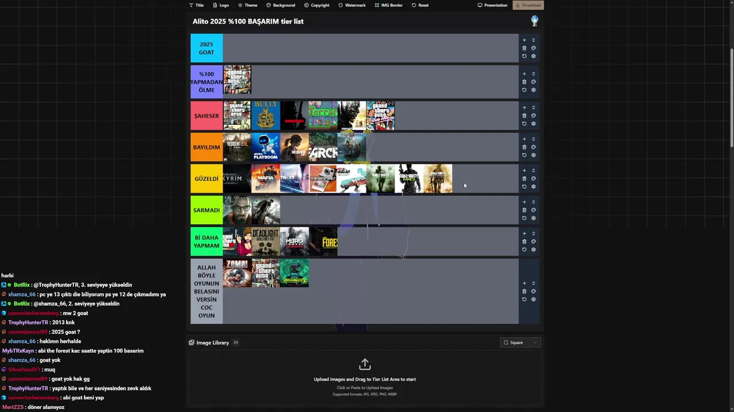Click plus icon on the SARMADI row
Screen dimensions: 734x412
click(524, 202)
